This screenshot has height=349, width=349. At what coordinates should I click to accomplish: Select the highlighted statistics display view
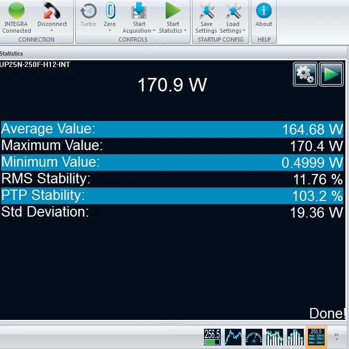tap(317, 336)
